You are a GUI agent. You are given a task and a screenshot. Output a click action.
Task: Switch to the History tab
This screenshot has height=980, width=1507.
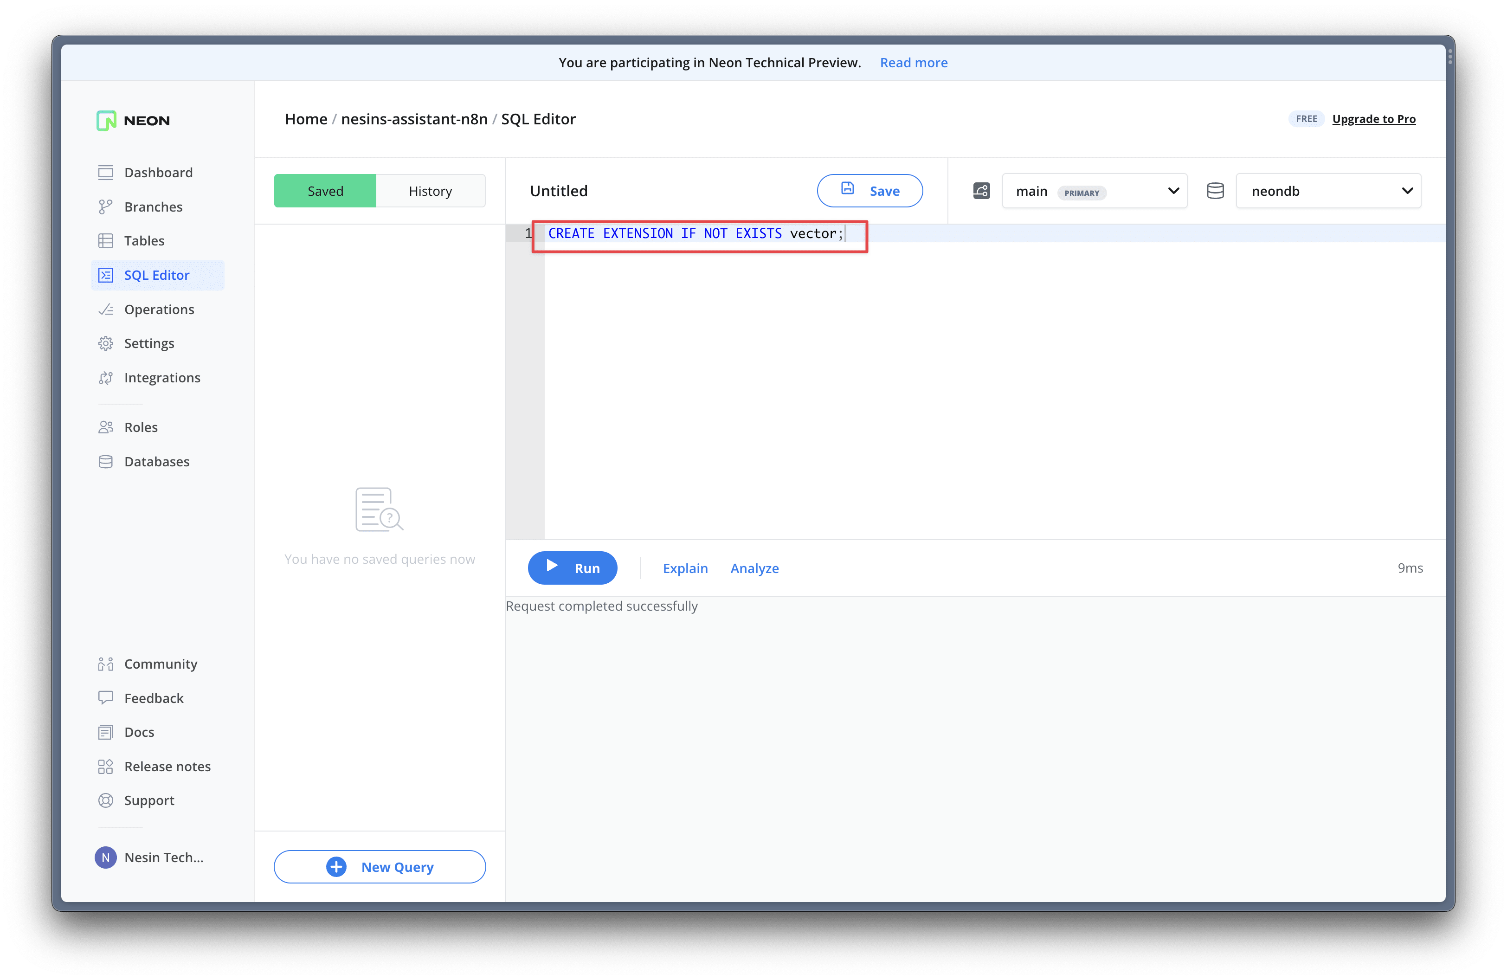click(x=431, y=191)
